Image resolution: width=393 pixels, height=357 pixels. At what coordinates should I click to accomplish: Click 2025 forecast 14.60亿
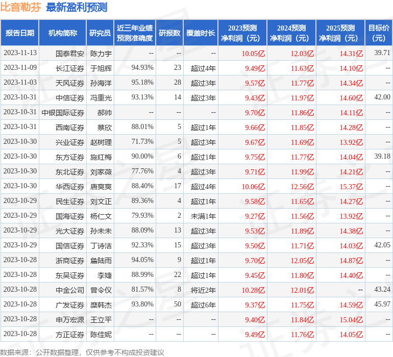351,98
